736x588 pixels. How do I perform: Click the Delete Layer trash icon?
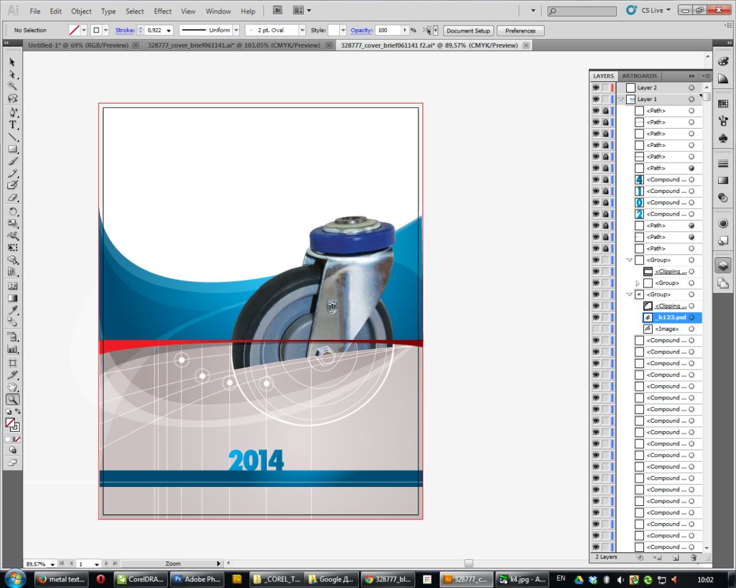[694, 557]
